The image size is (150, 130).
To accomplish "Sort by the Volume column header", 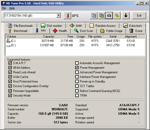I will point(20,36).
